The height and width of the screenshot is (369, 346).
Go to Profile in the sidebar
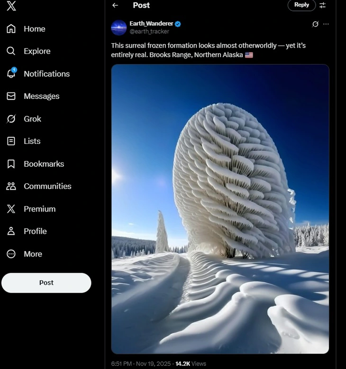pos(35,231)
